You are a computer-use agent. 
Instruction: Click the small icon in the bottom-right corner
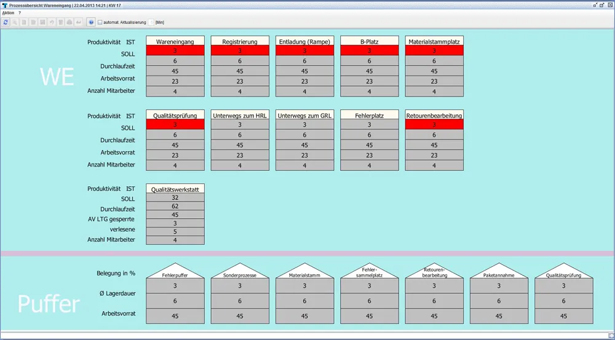tap(610, 335)
